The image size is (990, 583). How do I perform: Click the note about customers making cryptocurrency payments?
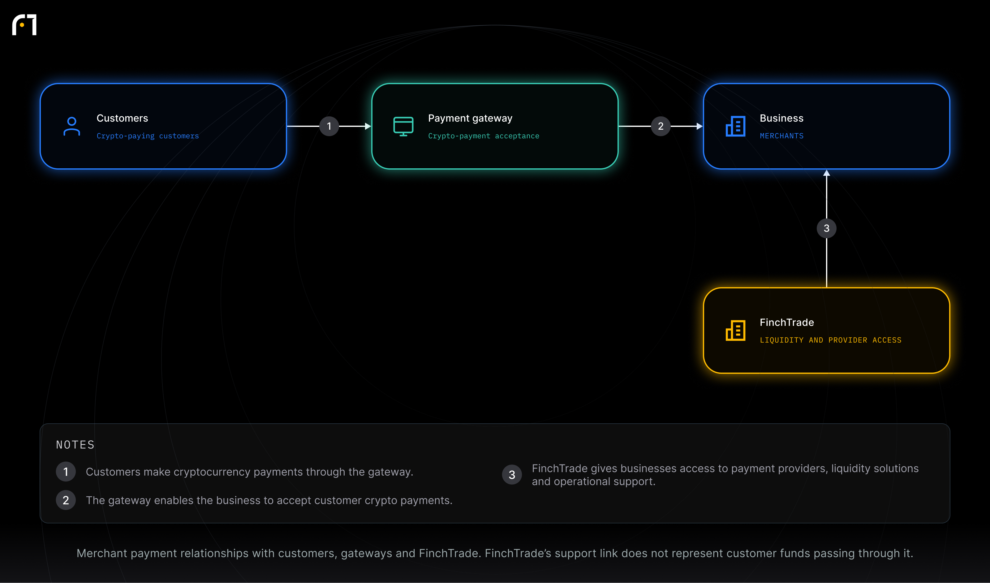(x=249, y=472)
